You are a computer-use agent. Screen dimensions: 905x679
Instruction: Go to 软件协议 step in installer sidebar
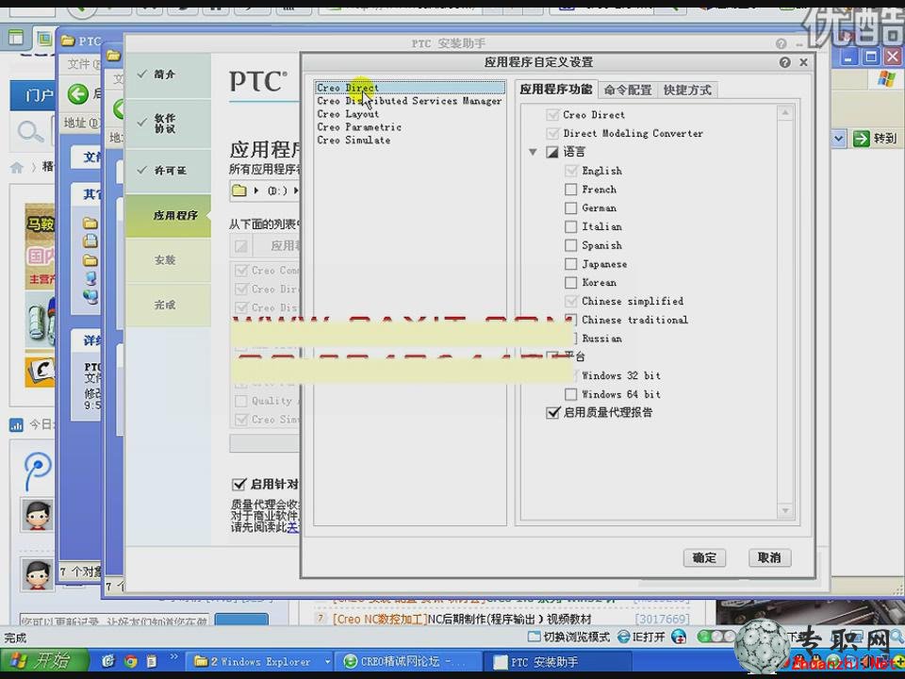pos(168,123)
